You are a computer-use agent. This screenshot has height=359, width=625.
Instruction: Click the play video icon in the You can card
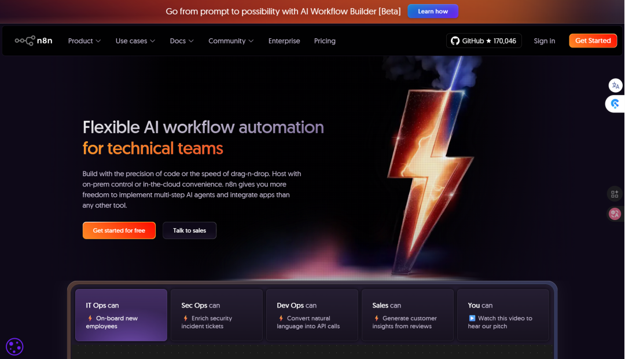472,318
